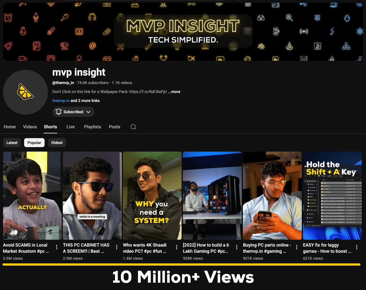Open 'THIS PC CABINET HAS A SCREEN' title
This screenshot has height=290, width=366.
[86, 248]
